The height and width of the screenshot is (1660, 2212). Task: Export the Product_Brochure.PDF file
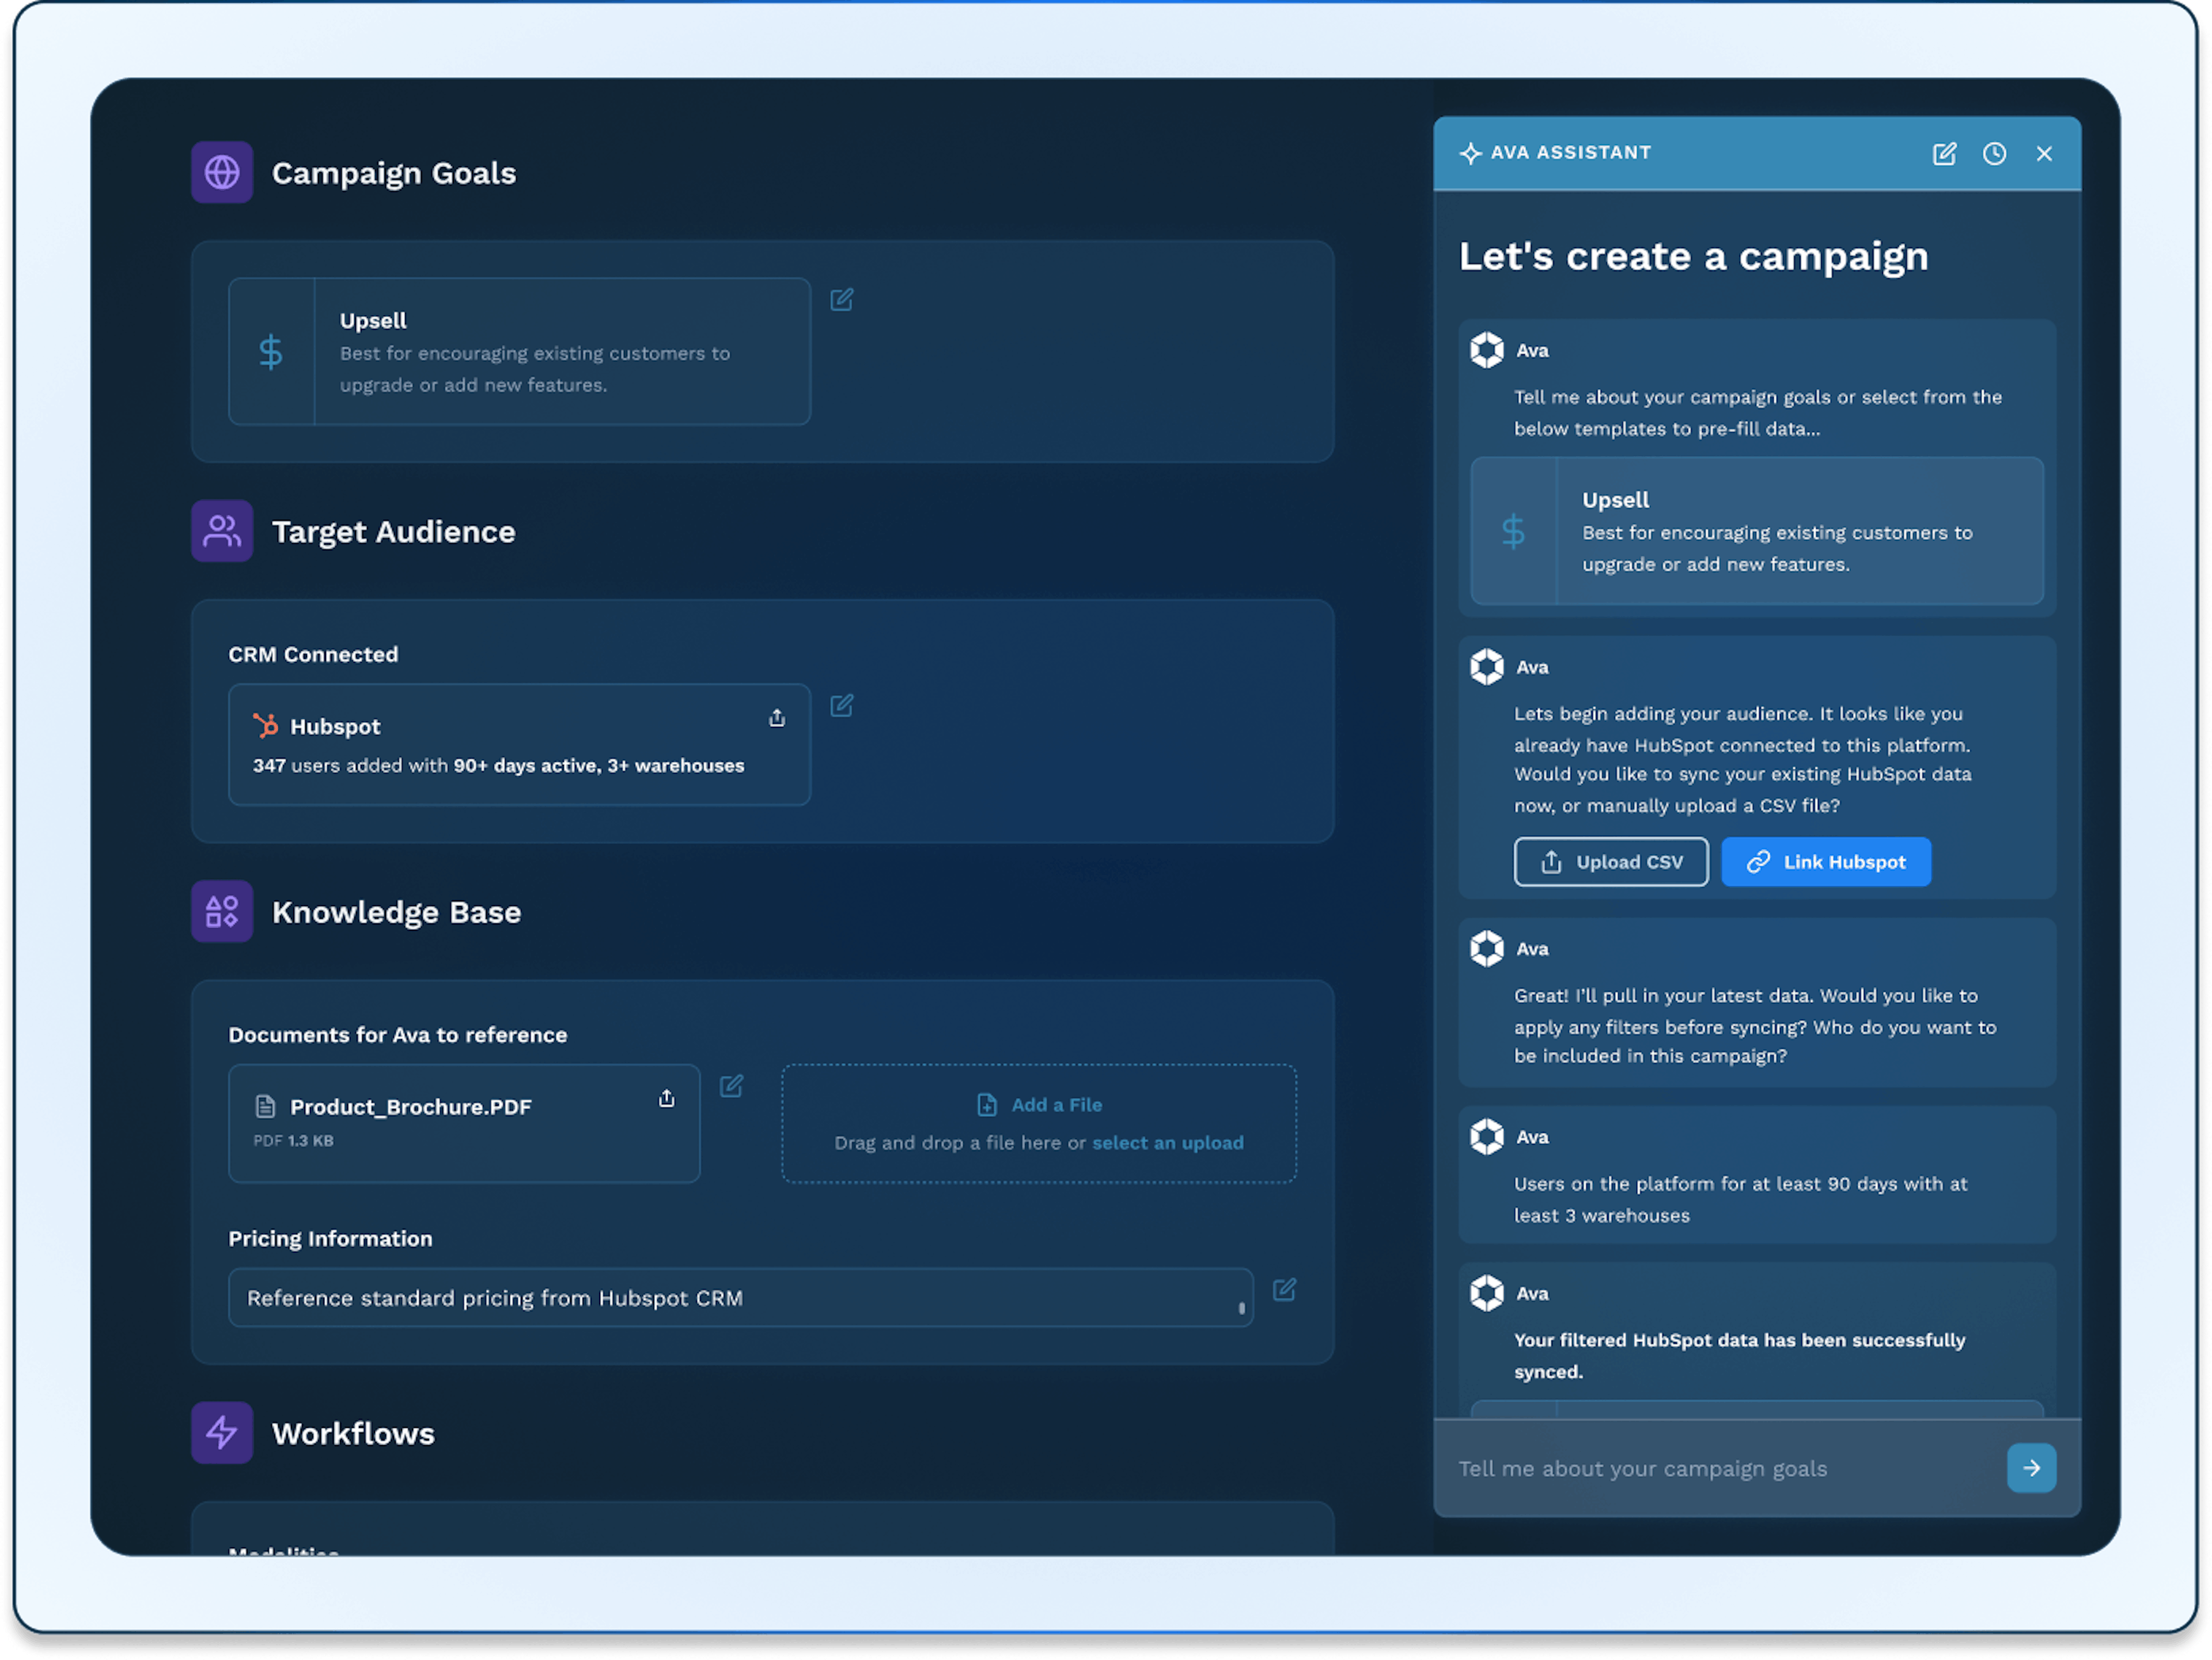point(667,1098)
